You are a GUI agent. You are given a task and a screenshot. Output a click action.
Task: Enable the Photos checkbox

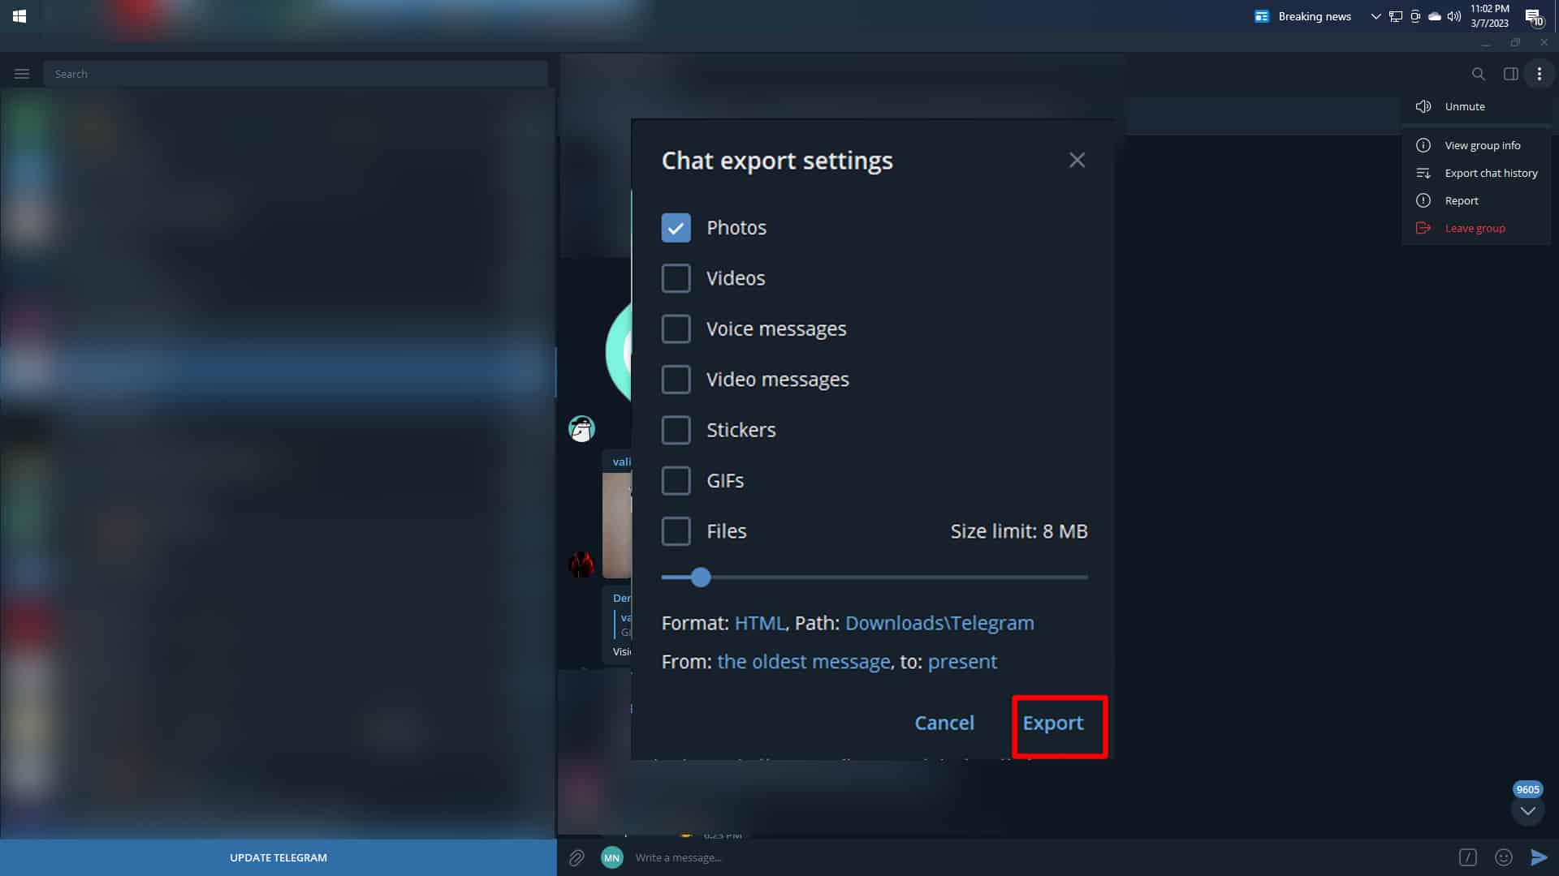pyautogui.click(x=676, y=227)
